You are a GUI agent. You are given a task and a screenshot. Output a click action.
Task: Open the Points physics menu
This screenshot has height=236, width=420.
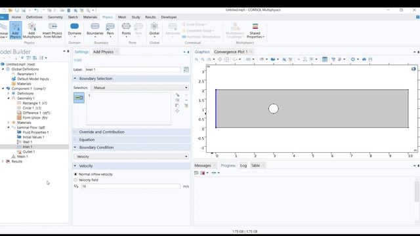[x=126, y=30]
